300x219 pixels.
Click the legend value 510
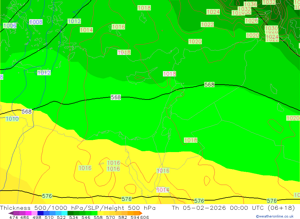pos(49,217)
